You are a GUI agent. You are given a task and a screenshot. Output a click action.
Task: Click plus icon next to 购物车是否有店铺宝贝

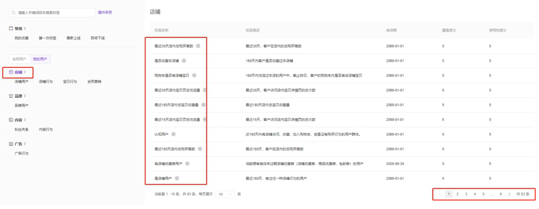tap(194, 76)
